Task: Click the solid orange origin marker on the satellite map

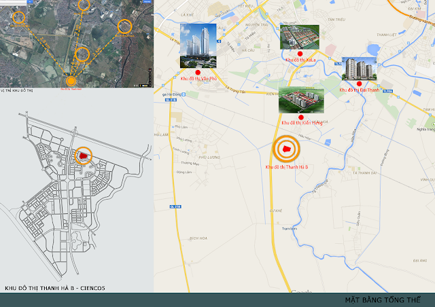Action: [x=71, y=82]
